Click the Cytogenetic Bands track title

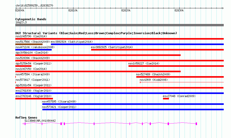(x=31, y=19)
